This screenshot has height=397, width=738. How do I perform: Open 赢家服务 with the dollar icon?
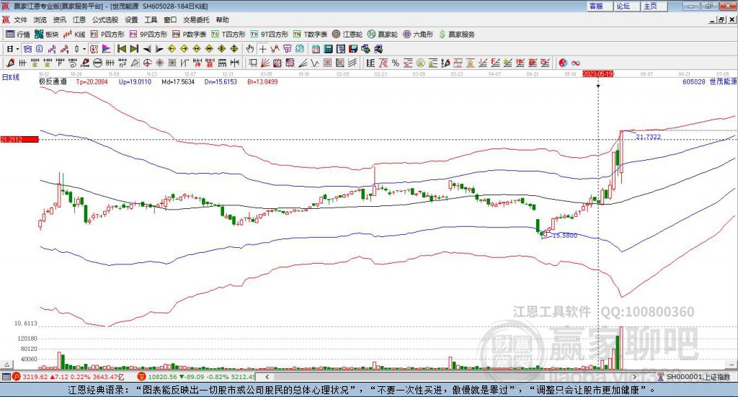pos(456,35)
